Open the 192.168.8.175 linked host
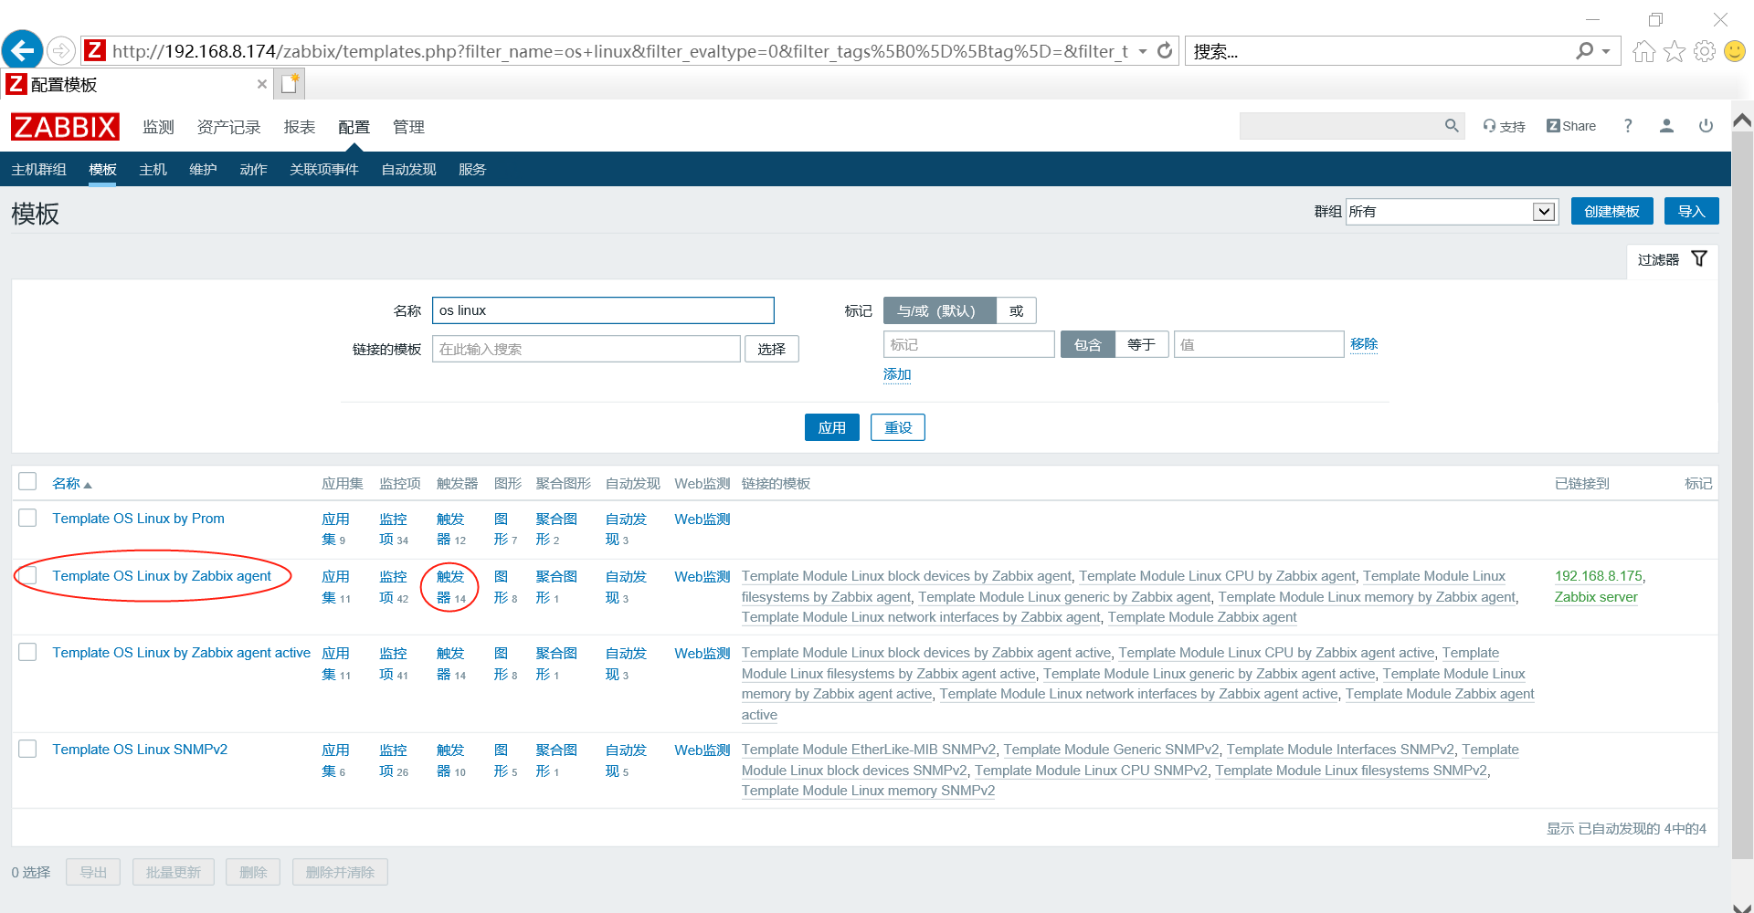 pyautogui.click(x=1599, y=576)
